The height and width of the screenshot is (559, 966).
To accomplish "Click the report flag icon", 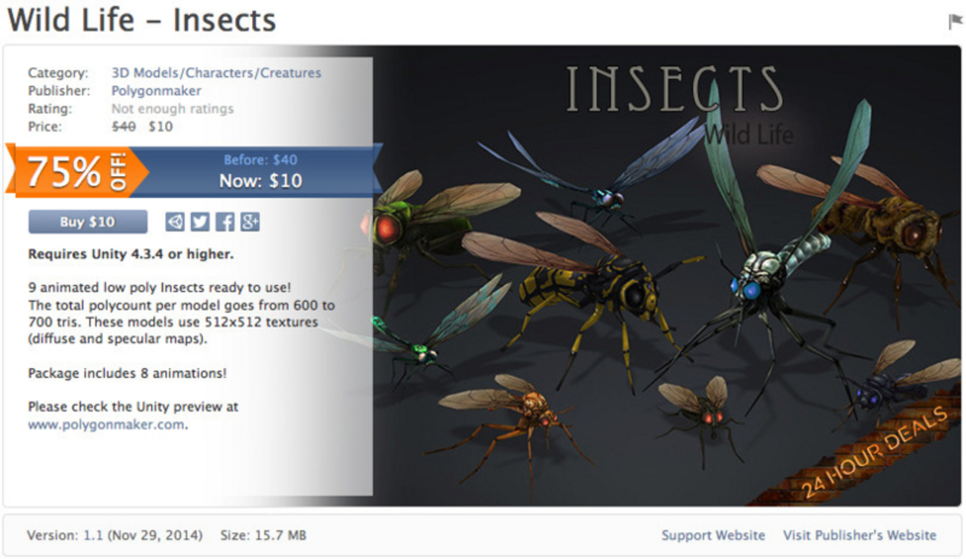I will pos(955,22).
